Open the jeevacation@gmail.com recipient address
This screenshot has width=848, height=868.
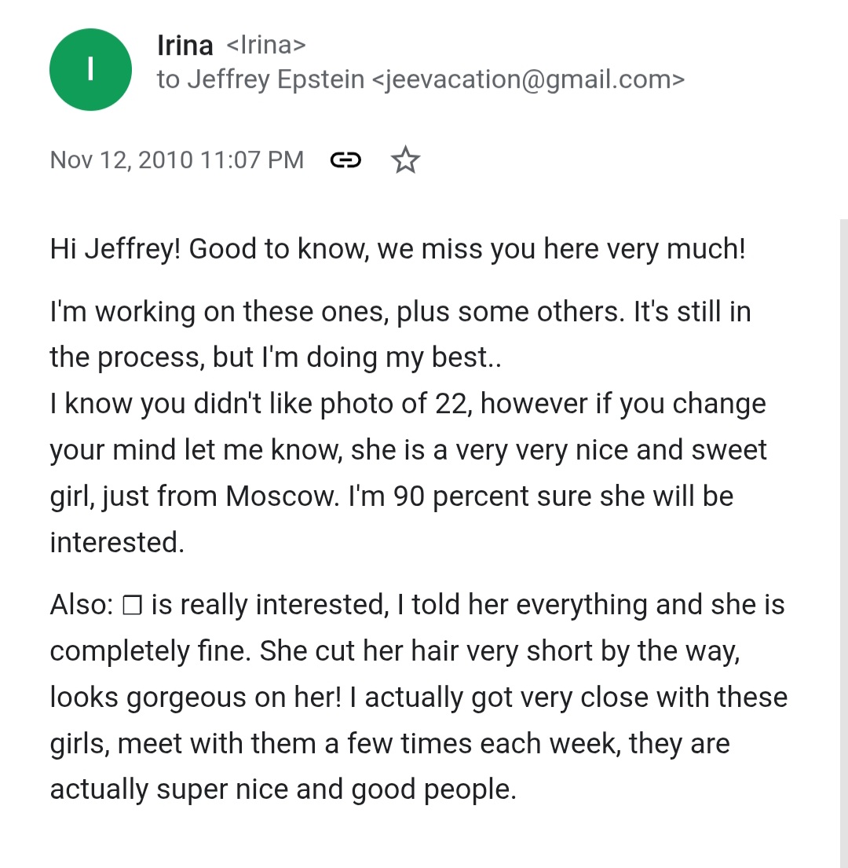[x=529, y=79]
